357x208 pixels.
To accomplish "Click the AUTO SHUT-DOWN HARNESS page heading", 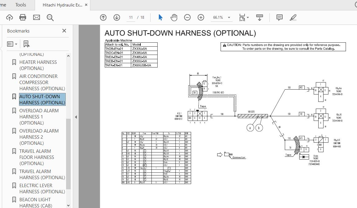I will [x=180, y=33].
